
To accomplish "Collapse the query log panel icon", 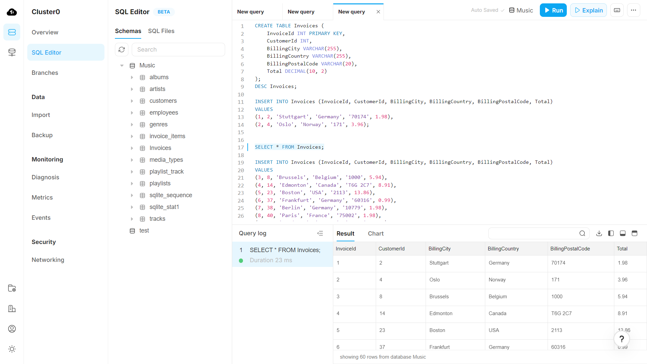I will coord(320,233).
